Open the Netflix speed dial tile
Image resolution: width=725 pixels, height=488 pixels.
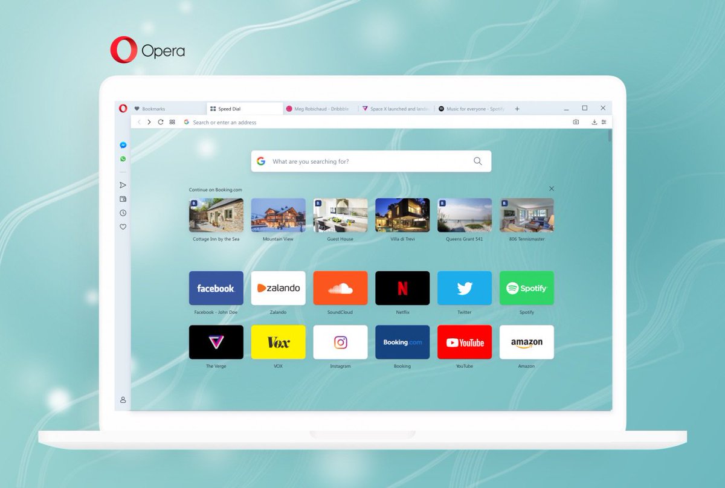pos(402,288)
